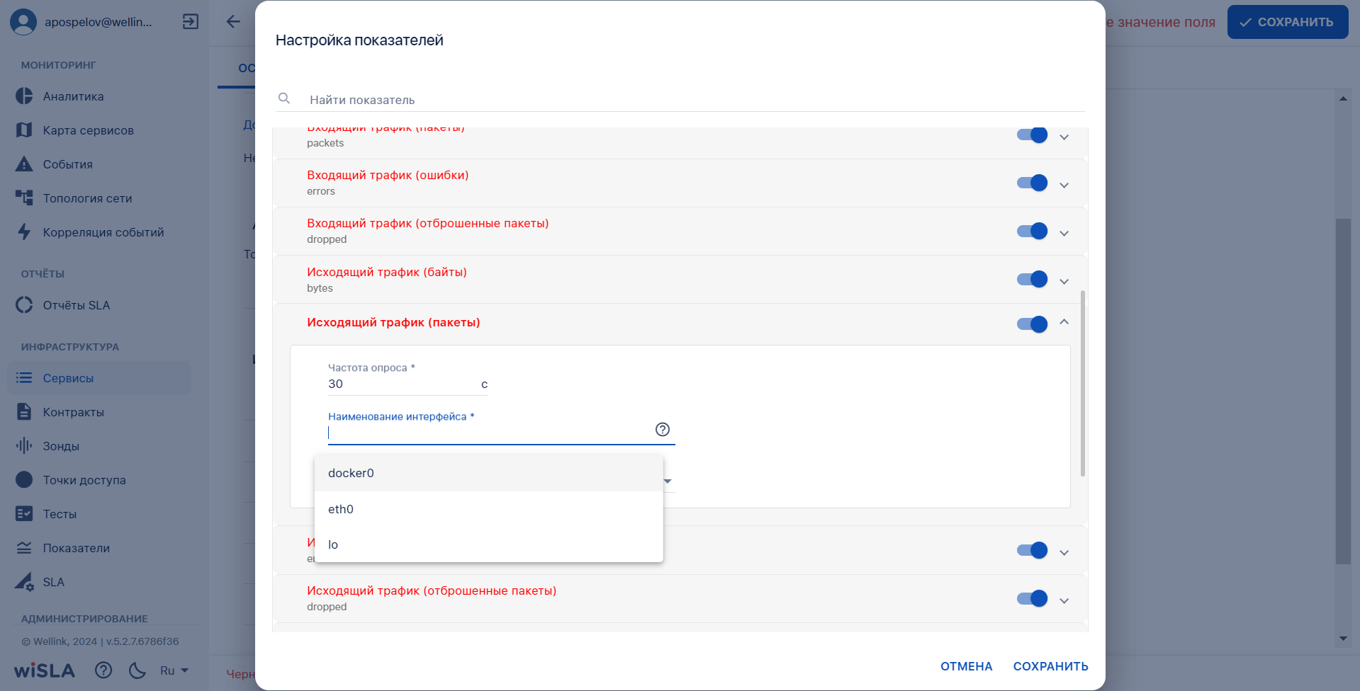Toggle Исходящий трафик (отброшенные пакеты) switch
Screen dimensions: 1360x691
click(x=1032, y=599)
